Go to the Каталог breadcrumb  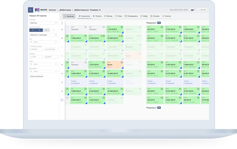pyautogui.click(x=53, y=10)
